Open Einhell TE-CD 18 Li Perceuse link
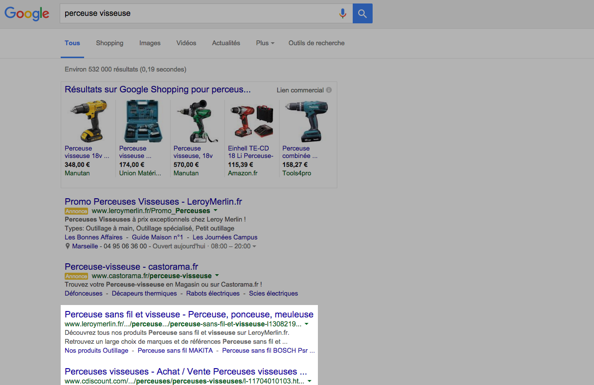 pyautogui.click(x=250, y=152)
